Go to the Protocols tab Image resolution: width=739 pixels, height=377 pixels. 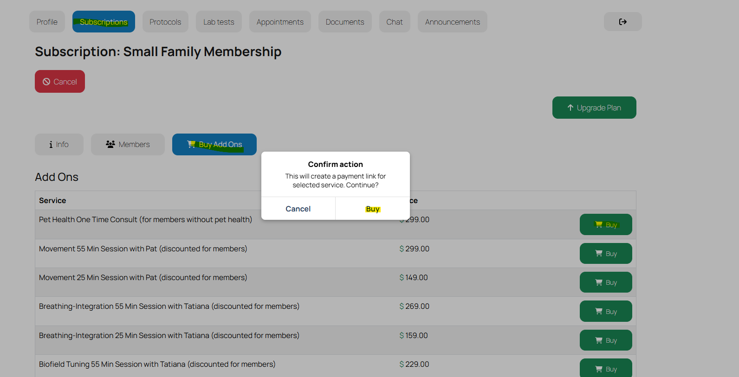[x=165, y=22]
